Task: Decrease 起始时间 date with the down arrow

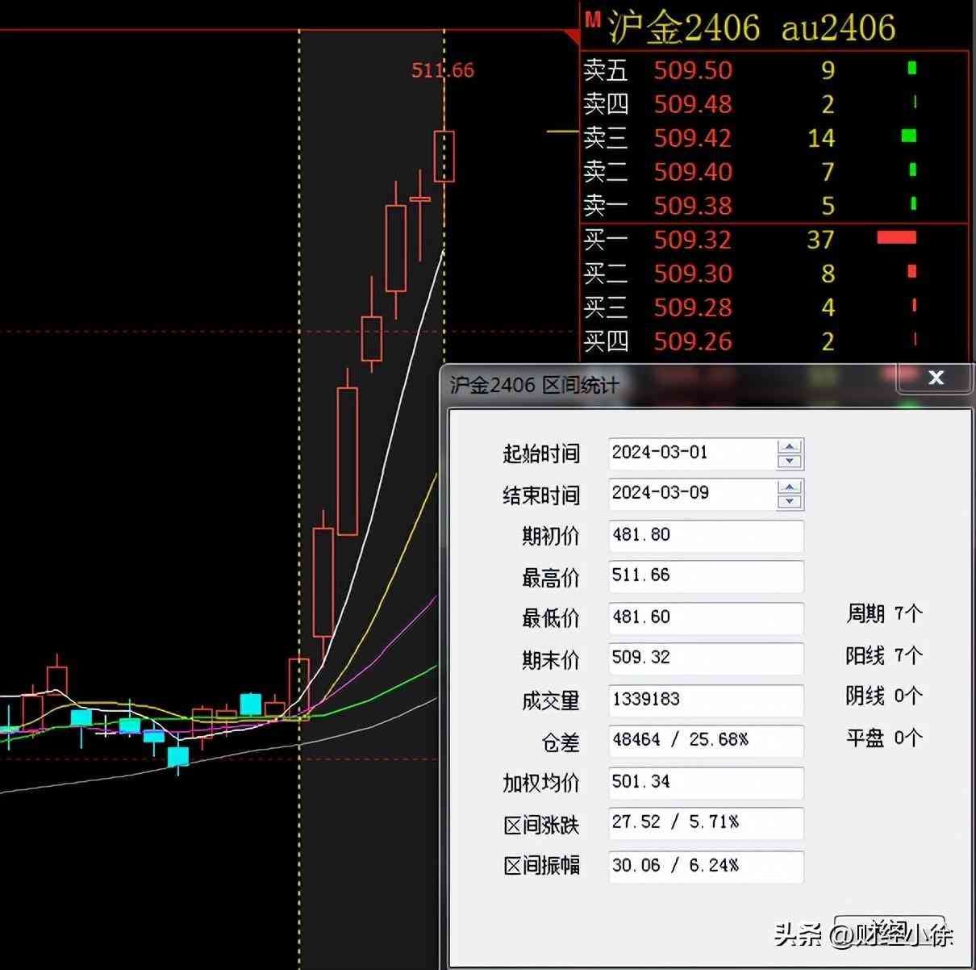Action: (790, 462)
